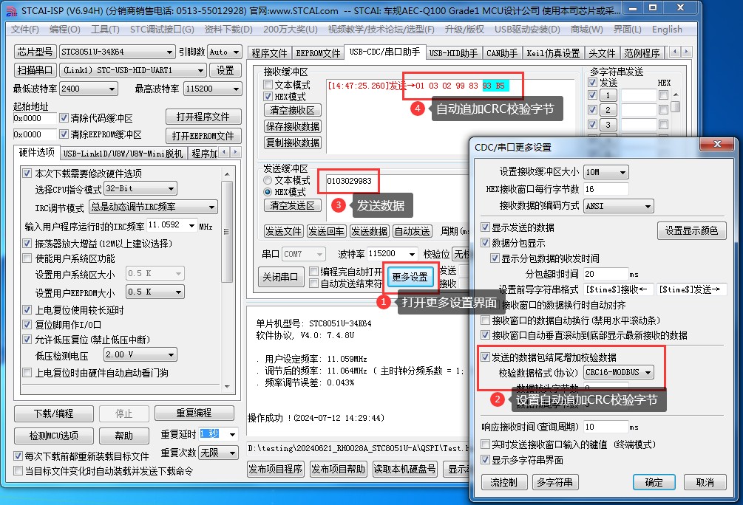Open the 文件(F) menu
This screenshot has height=505, width=743.
click(x=24, y=30)
